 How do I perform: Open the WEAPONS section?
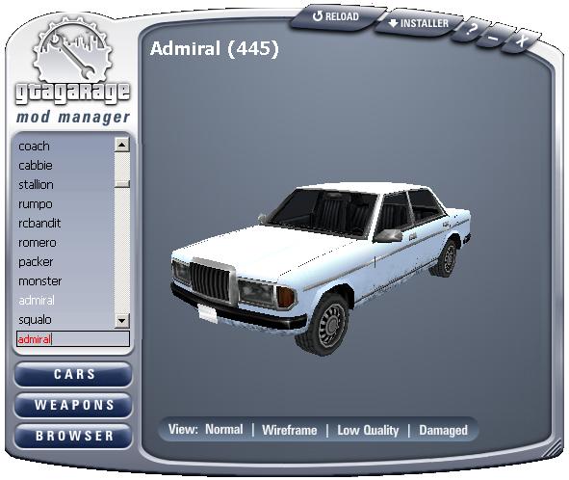(x=73, y=405)
